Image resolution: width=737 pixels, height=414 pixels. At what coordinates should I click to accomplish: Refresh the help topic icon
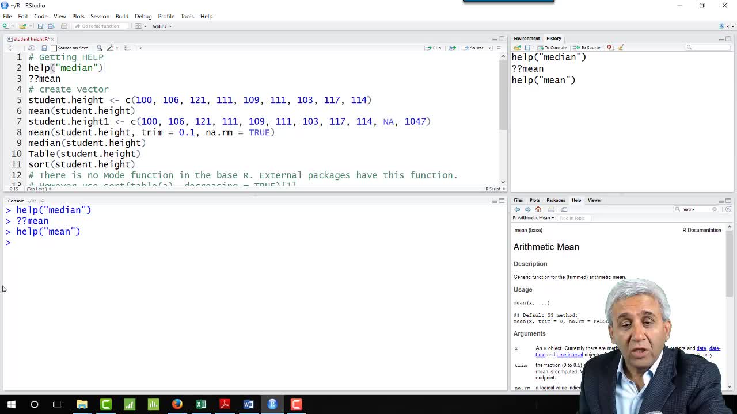728,209
